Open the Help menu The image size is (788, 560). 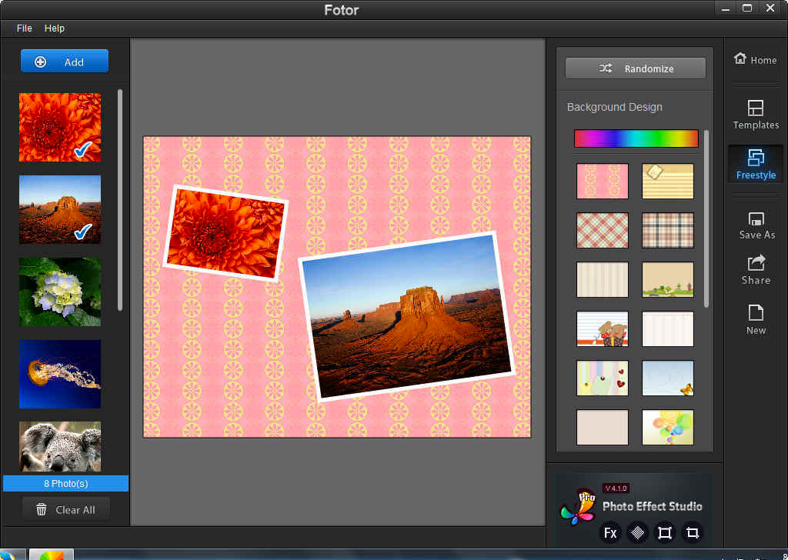55,28
